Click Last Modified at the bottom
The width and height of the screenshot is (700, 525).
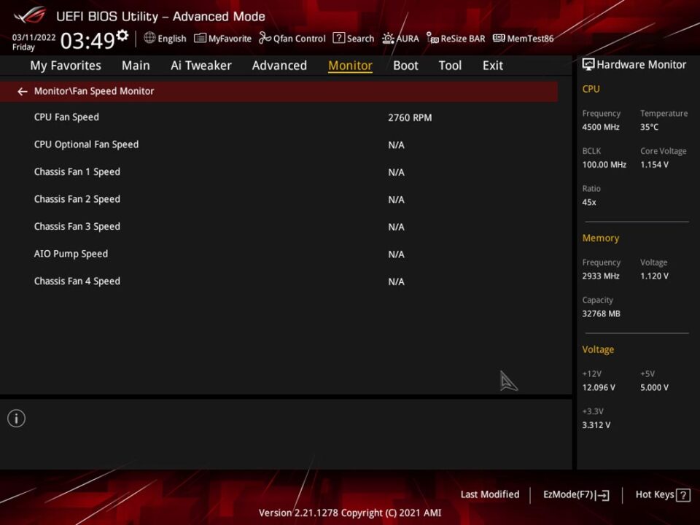pyautogui.click(x=490, y=494)
